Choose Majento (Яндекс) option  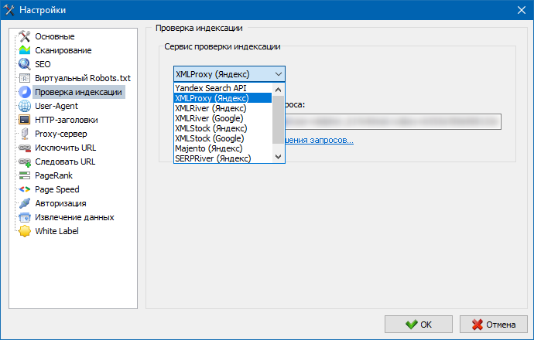pos(223,148)
